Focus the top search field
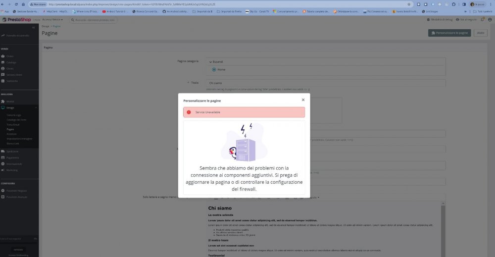The height and width of the screenshot is (257, 495). click(x=93, y=20)
